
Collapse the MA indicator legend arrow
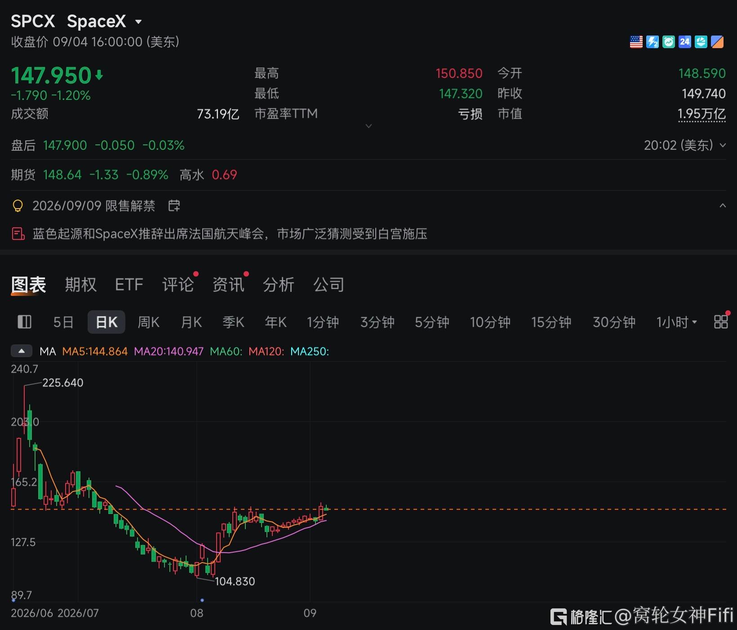(22, 351)
